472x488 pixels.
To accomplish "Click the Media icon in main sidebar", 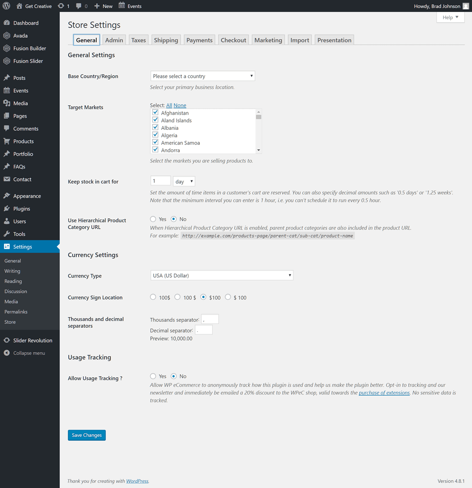I will pyautogui.click(x=6, y=103).
